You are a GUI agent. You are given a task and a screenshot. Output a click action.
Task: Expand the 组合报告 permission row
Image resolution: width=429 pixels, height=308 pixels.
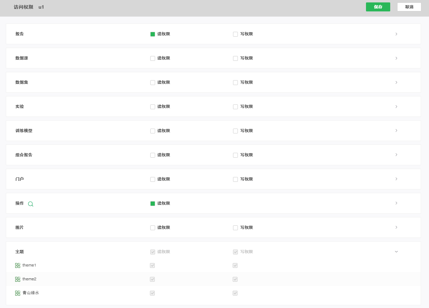click(396, 155)
